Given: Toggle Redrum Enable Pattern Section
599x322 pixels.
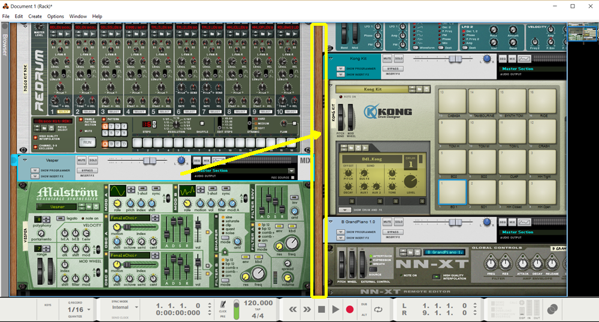Looking at the screenshot, I should coord(81,120).
